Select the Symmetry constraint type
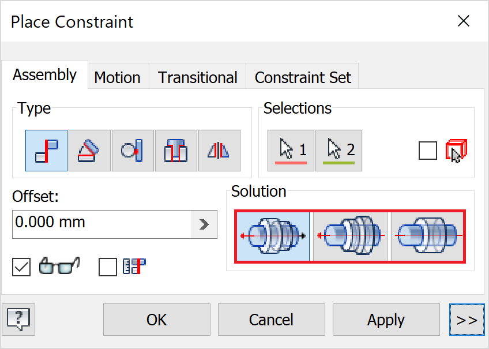Screen dimensions: 489x349 pos(219,151)
